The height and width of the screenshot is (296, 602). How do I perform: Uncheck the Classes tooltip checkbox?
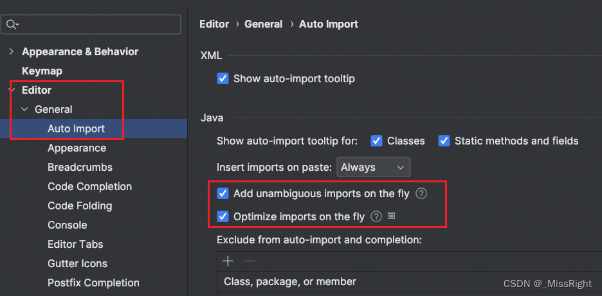(x=376, y=141)
